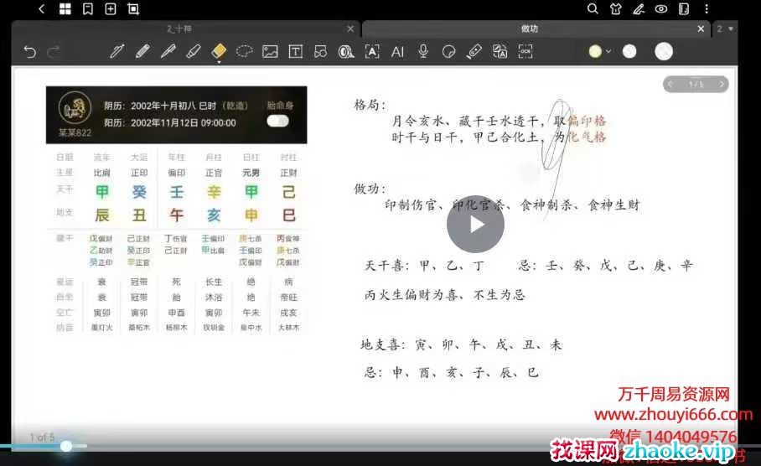Open the tab count dropdown
The height and width of the screenshot is (466, 761).
tap(725, 28)
